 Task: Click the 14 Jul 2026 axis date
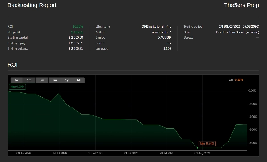pos(60,153)
